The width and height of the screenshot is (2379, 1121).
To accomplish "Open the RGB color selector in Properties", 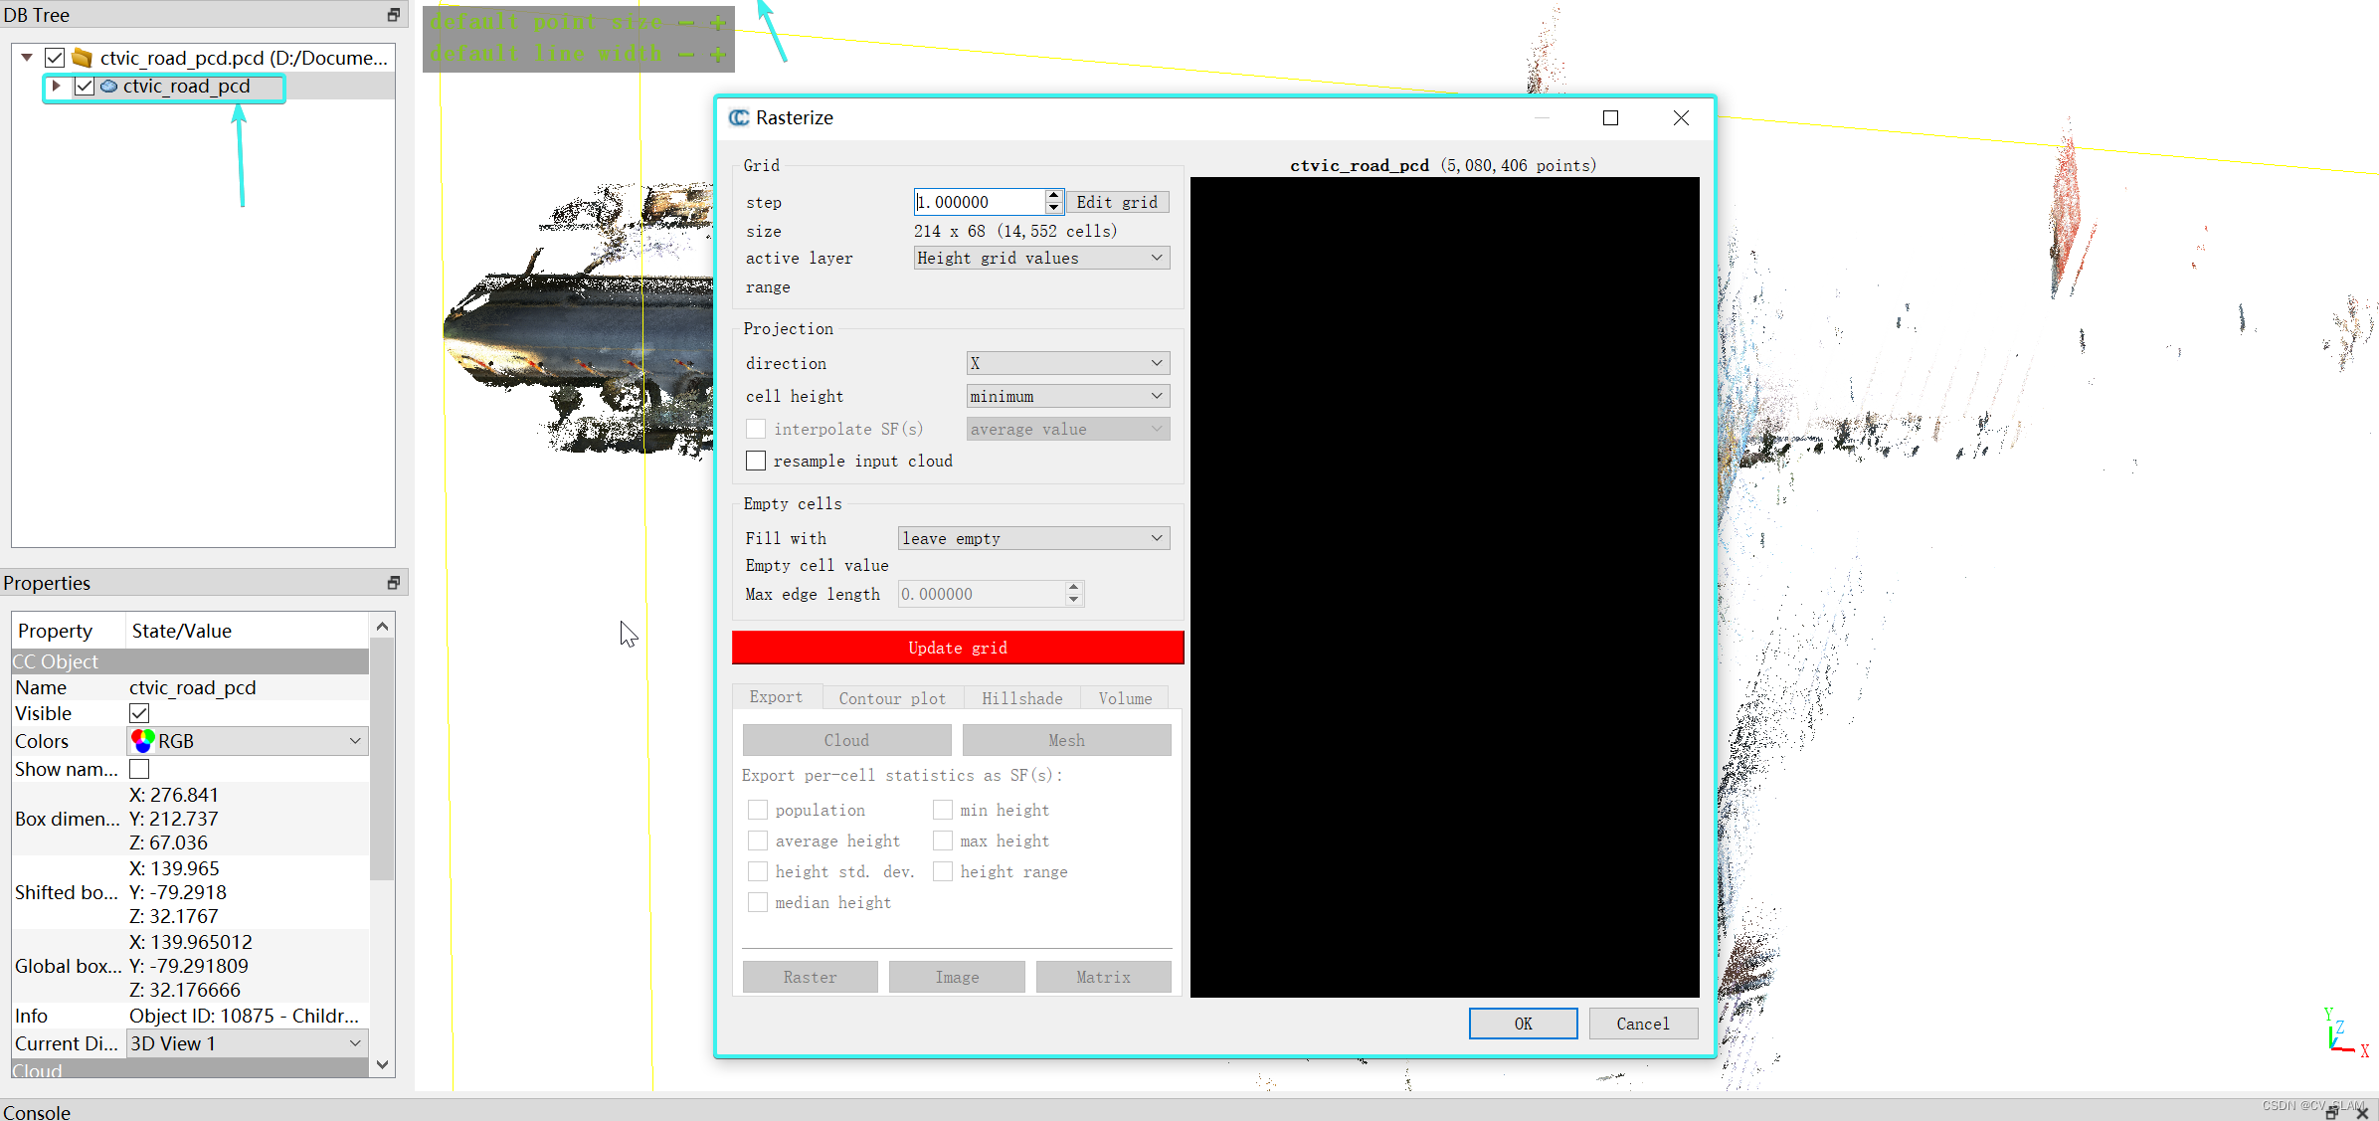I will pos(247,740).
